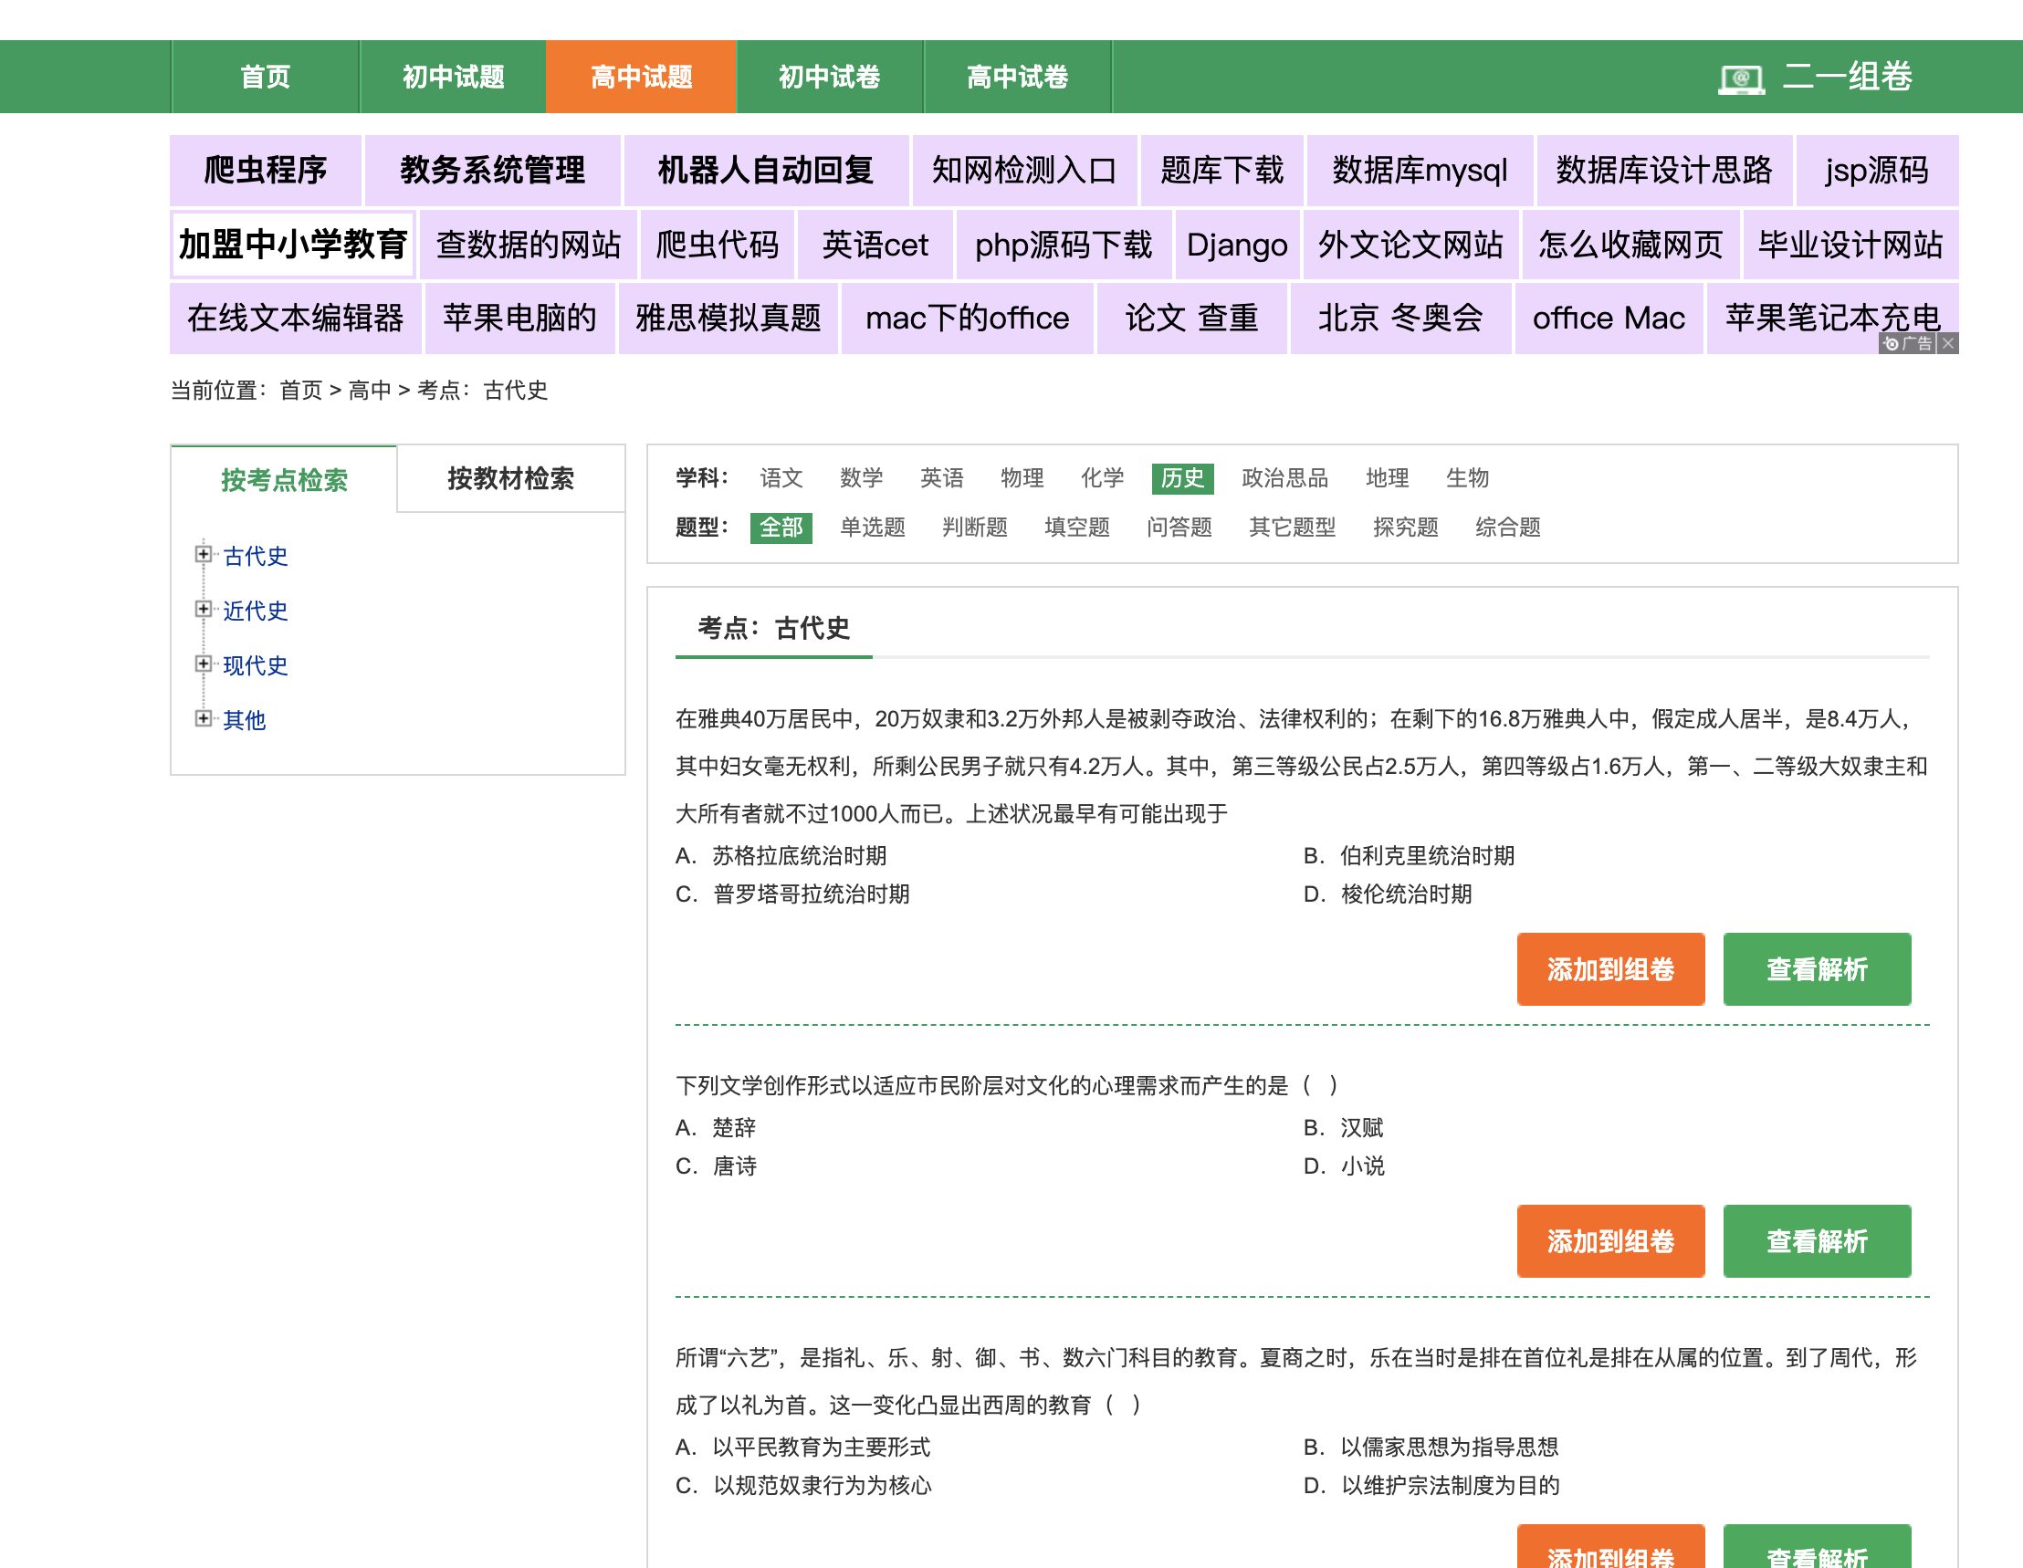Open the 古代史 tree link

(255, 556)
